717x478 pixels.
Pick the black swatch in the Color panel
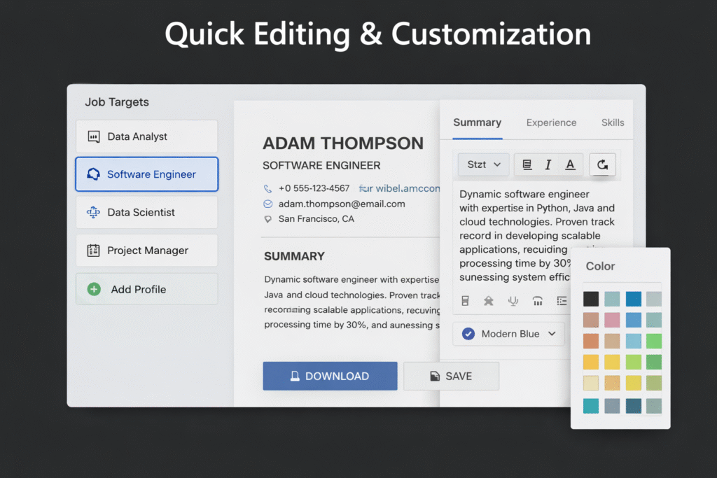590,298
